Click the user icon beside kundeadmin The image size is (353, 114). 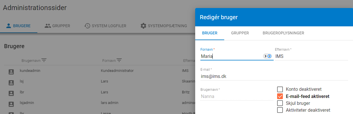pos(11,72)
